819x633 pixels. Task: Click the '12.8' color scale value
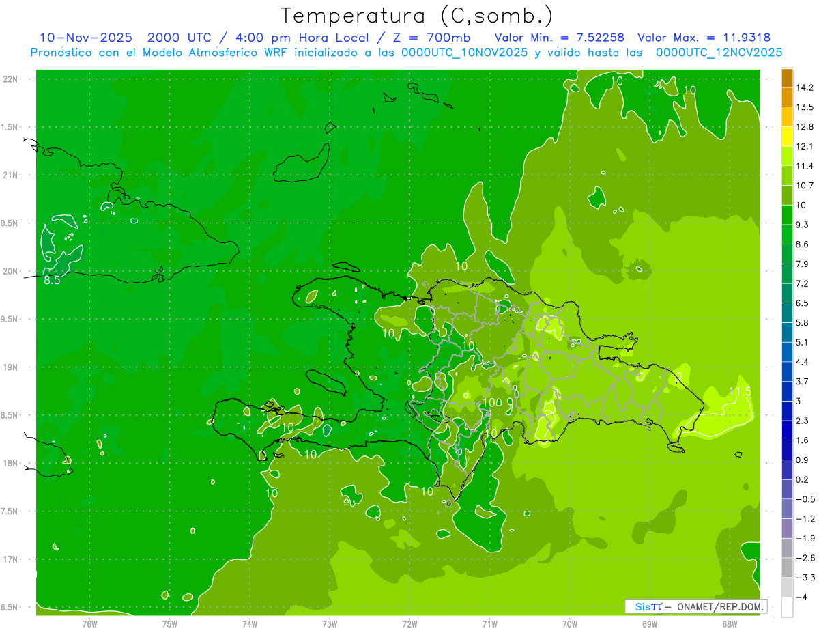805,127
